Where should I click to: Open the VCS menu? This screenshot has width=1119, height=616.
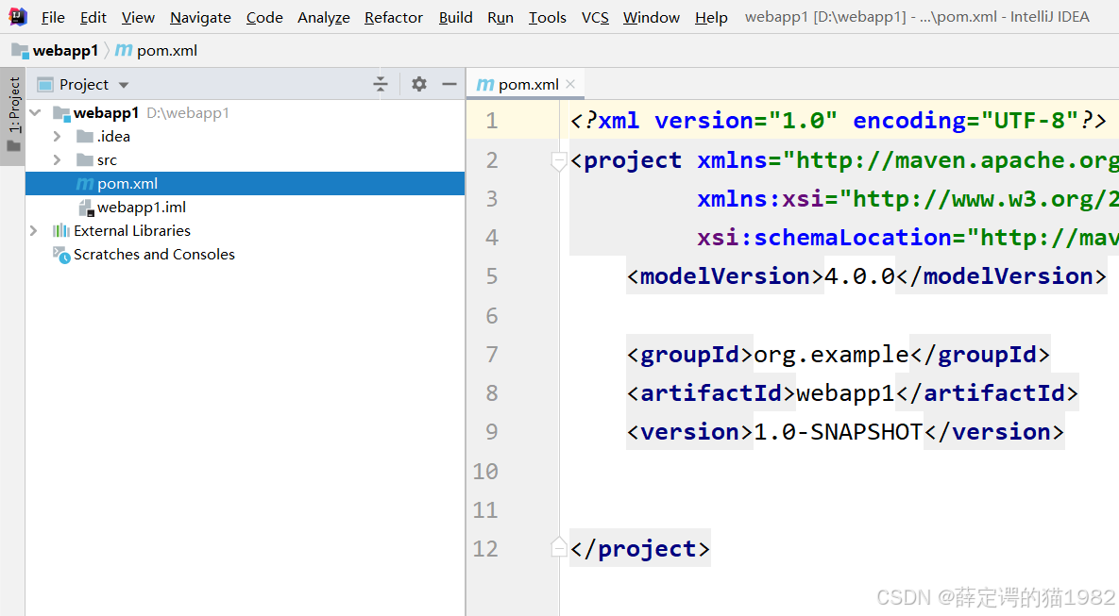594,17
